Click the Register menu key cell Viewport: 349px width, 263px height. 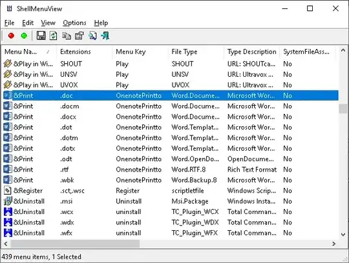127,190
